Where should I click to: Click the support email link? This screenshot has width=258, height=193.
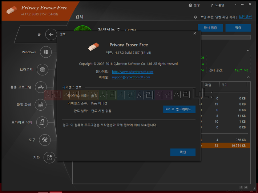pos(131,77)
